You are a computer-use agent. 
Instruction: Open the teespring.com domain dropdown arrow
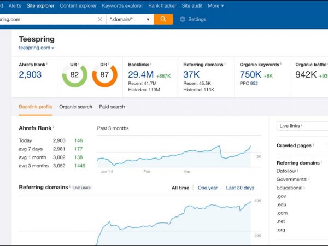click(53, 48)
